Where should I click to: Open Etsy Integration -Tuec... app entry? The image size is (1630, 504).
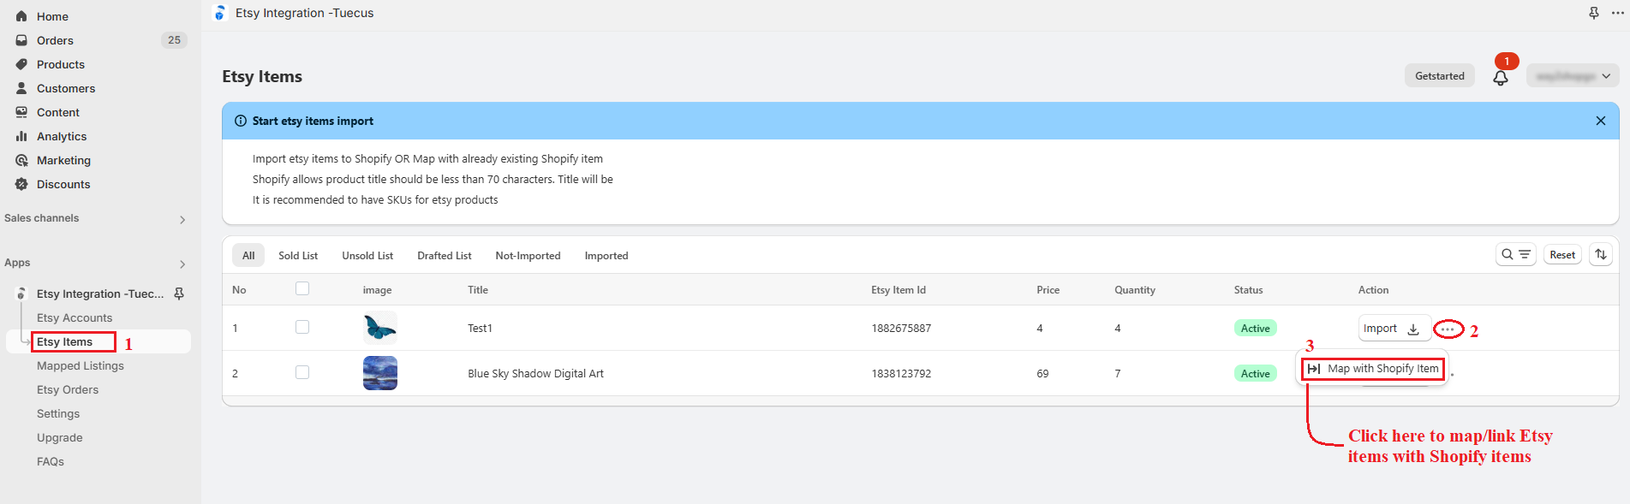100,294
